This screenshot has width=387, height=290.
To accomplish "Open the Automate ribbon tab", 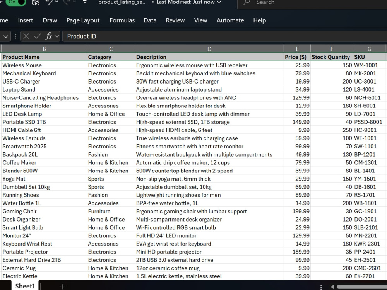I will (230, 20).
